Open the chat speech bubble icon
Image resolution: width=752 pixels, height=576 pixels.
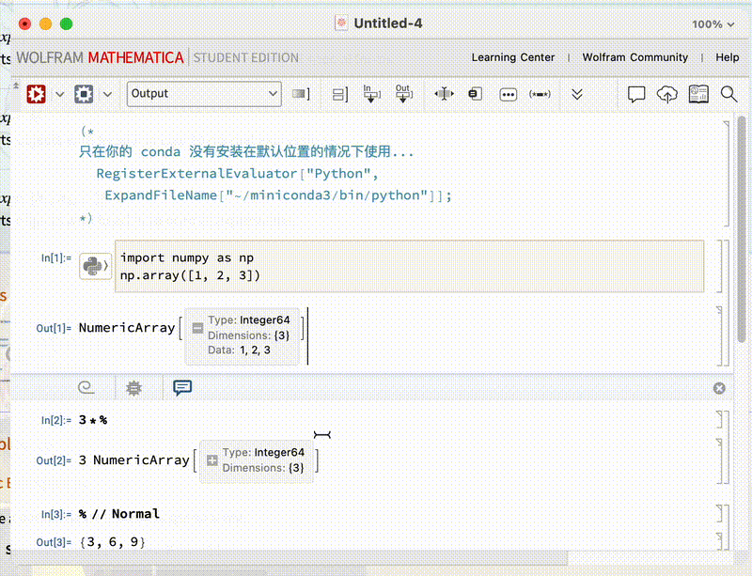point(636,94)
